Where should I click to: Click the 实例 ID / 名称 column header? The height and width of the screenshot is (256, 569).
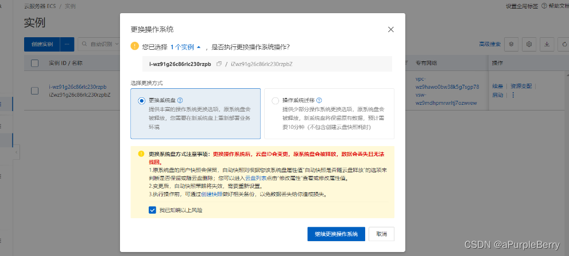[65, 63]
